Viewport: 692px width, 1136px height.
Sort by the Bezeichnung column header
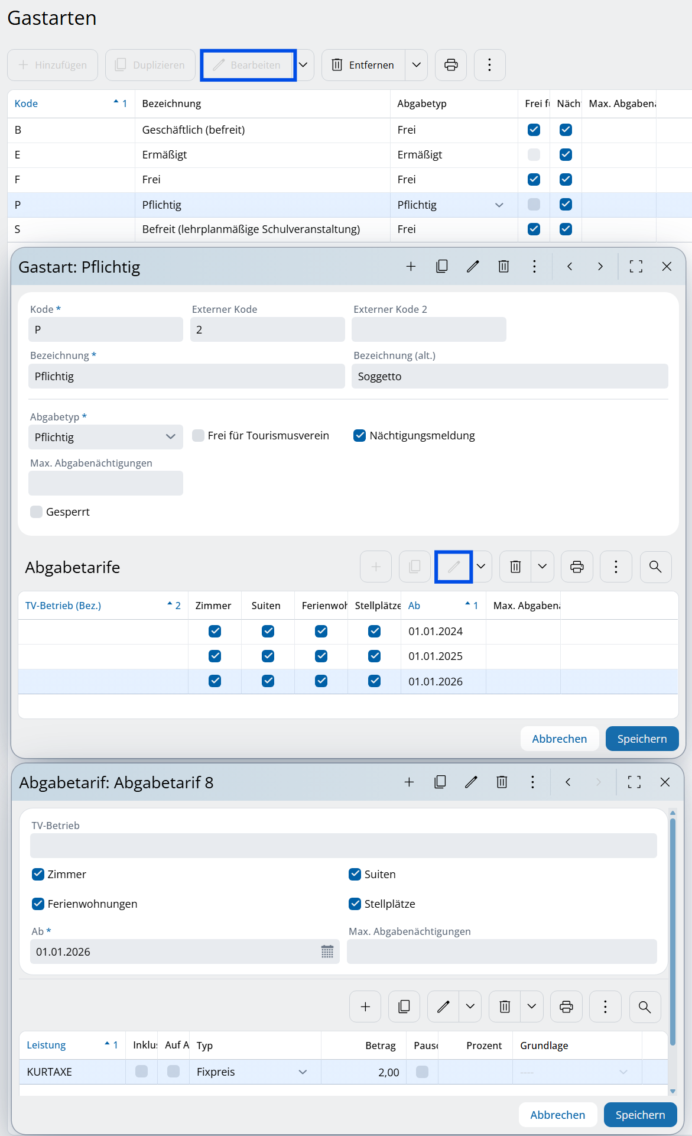coord(172,103)
